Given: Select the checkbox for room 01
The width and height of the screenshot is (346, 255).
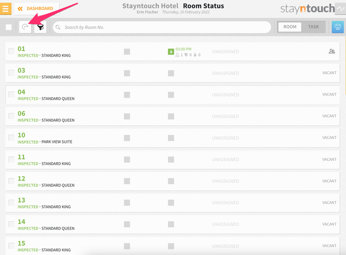Looking at the screenshot, I should pyautogui.click(x=12, y=52).
